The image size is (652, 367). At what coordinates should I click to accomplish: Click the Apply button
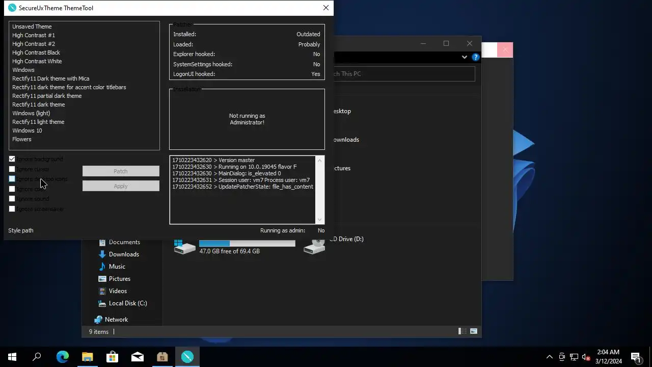click(121, 186)
